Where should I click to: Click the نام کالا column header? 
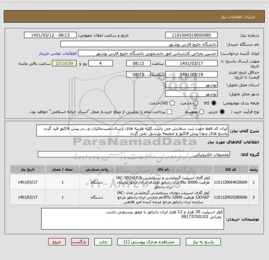(x=163, y=169)
